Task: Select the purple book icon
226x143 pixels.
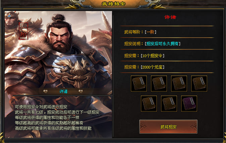Action: tap(189, 104)
